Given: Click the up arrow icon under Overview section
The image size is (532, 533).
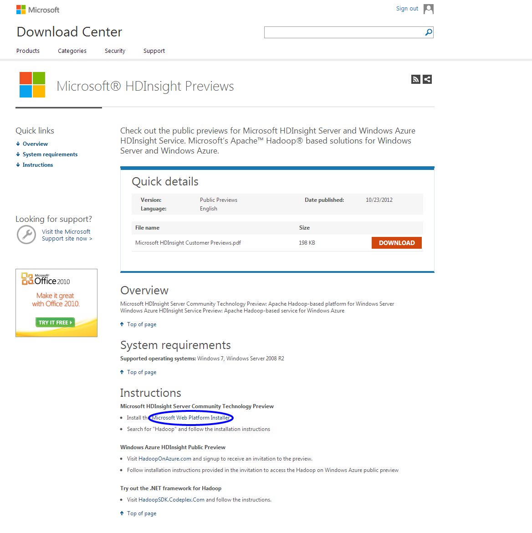Looking at the screenshot, I should 122,324.
